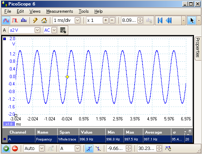This screenshot has width=202, height=154.
Task: Open the Measurements menu
Action: 60,11
